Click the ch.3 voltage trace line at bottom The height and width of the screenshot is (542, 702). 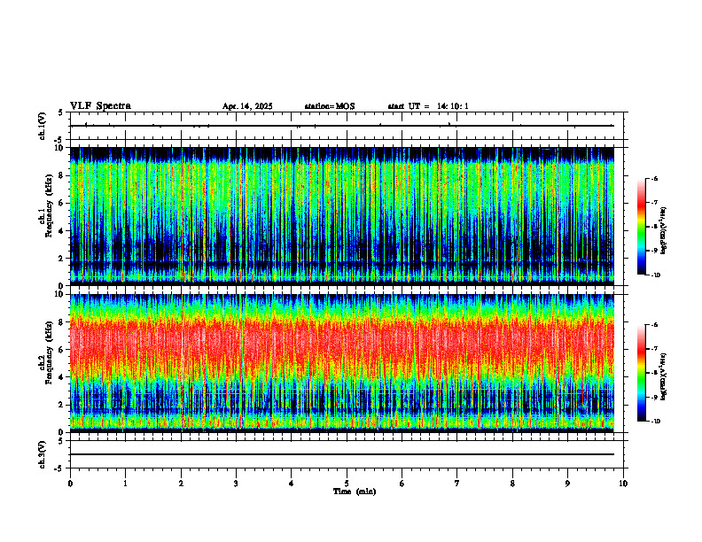(x=342, y=454)
